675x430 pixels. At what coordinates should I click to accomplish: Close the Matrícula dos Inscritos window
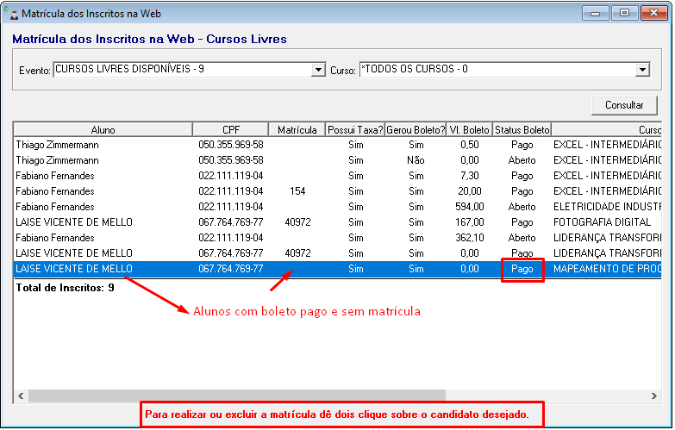(654, 13)
